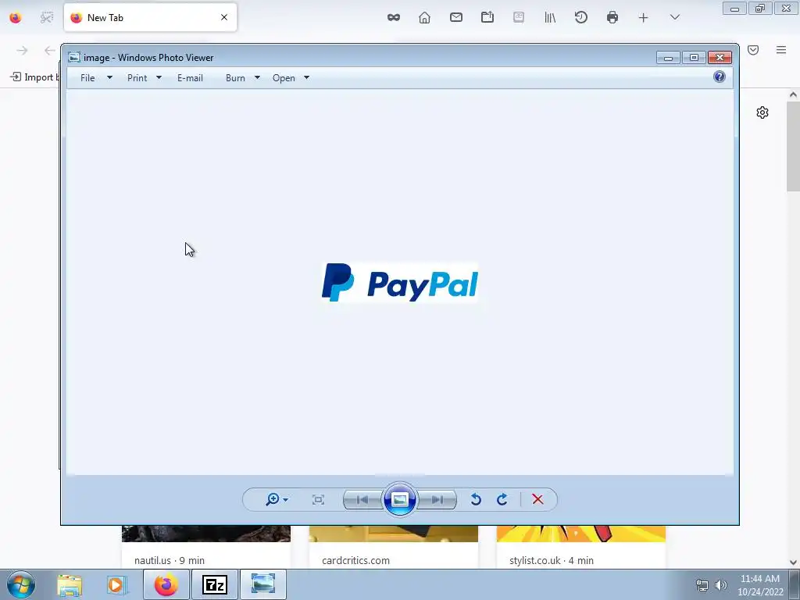800x600 pixels.
Task: Expand the Burn dropdown arrow
Action: click(257, 77)
